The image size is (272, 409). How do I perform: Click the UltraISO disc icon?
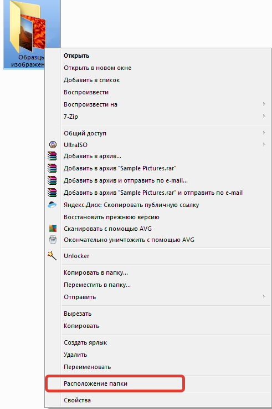pos(53,144)
